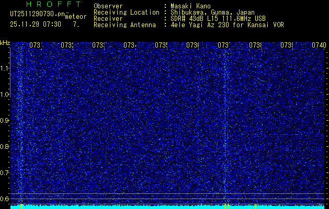
Task: Click the 0732 time axis label
Action: [x=67, y=45]
